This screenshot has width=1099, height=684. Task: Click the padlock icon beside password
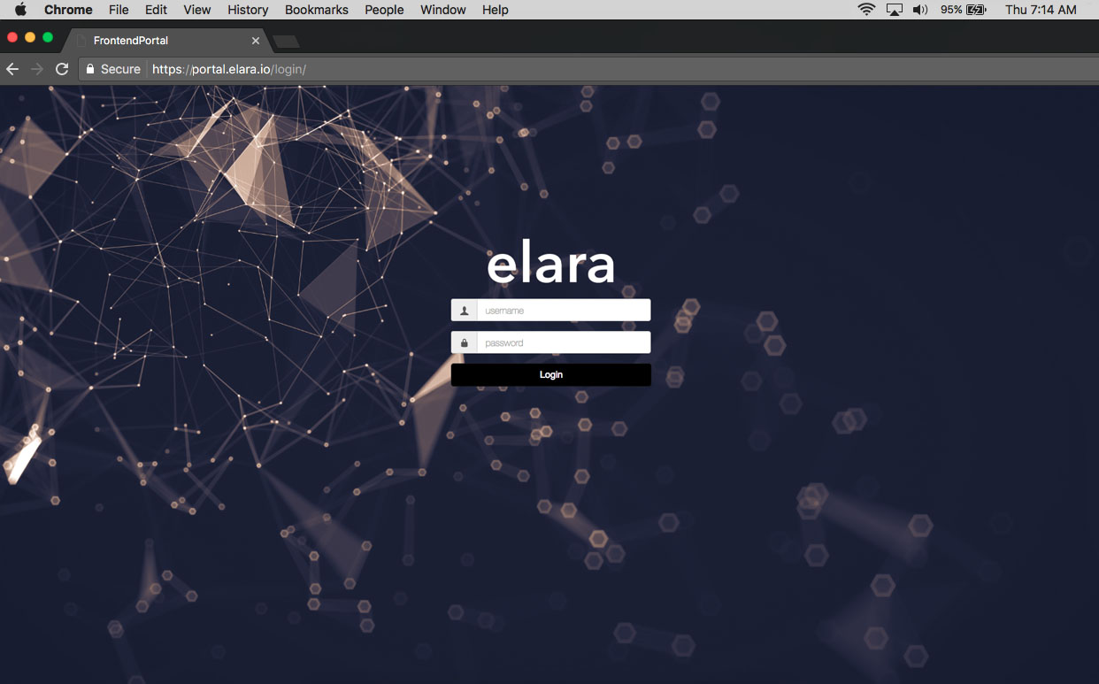pos(465,342)
